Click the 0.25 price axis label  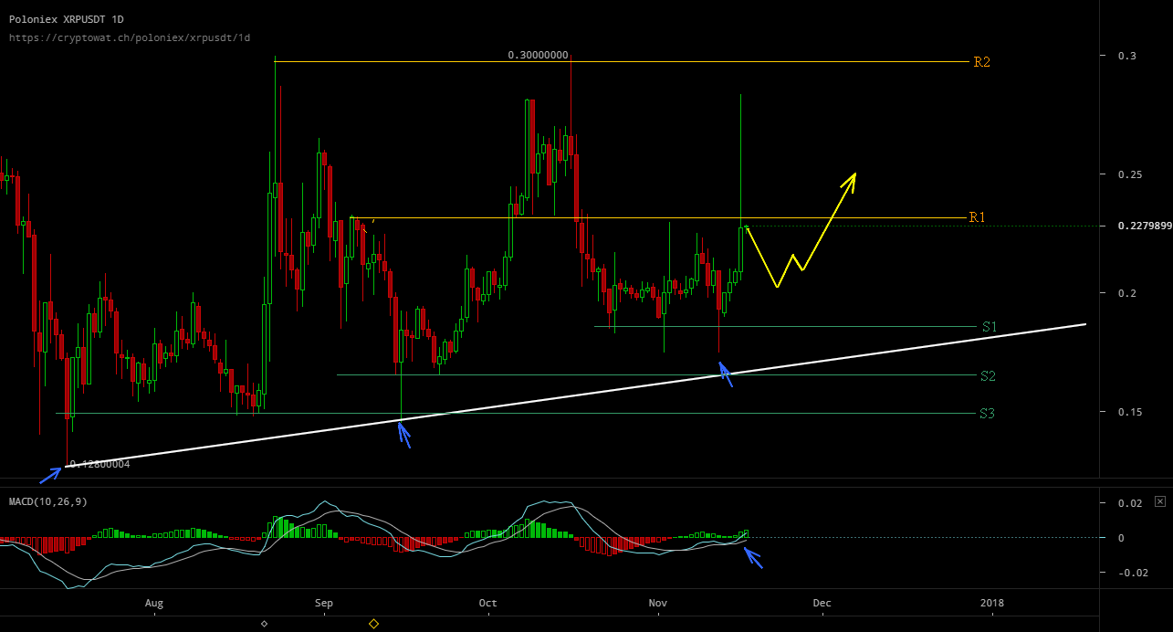tap(1129, 174)
